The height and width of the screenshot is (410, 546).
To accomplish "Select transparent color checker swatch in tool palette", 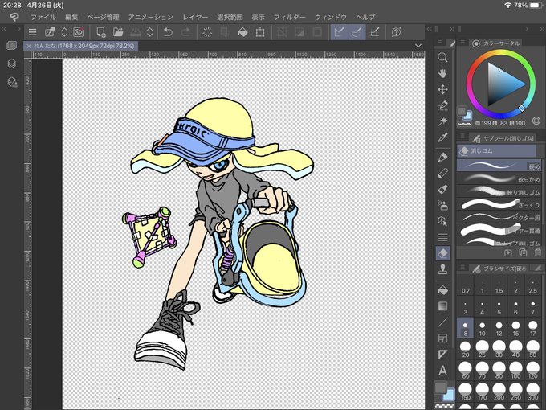I will [x=442, y=406].
